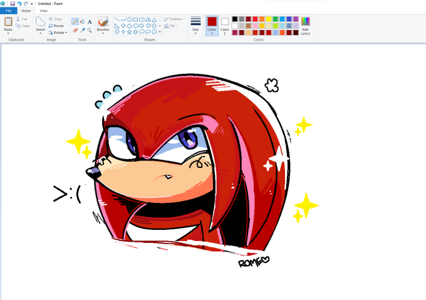Select the Eraser tool
This screenshot has height=300, width=426.
coord(75,30)
